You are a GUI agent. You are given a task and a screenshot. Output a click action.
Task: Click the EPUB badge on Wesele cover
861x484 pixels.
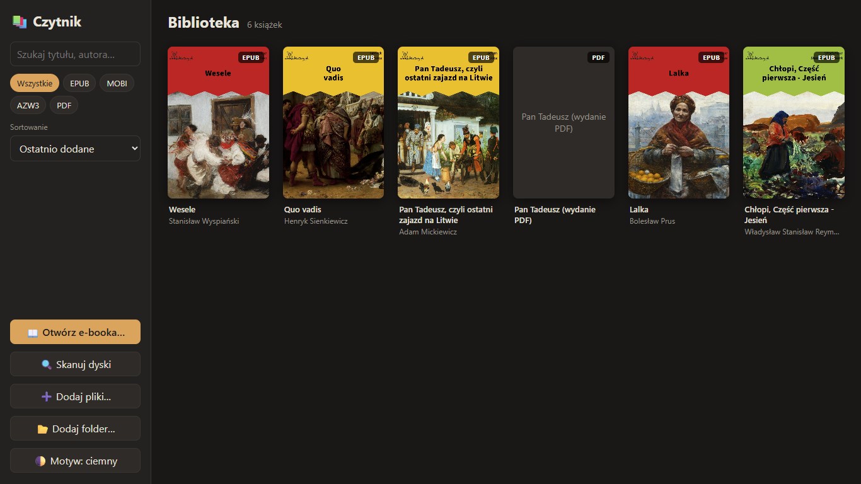click(x=251, y=57)
